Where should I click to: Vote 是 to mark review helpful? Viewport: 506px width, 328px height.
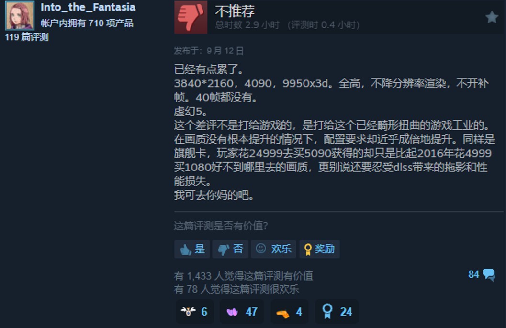(192, 249)
